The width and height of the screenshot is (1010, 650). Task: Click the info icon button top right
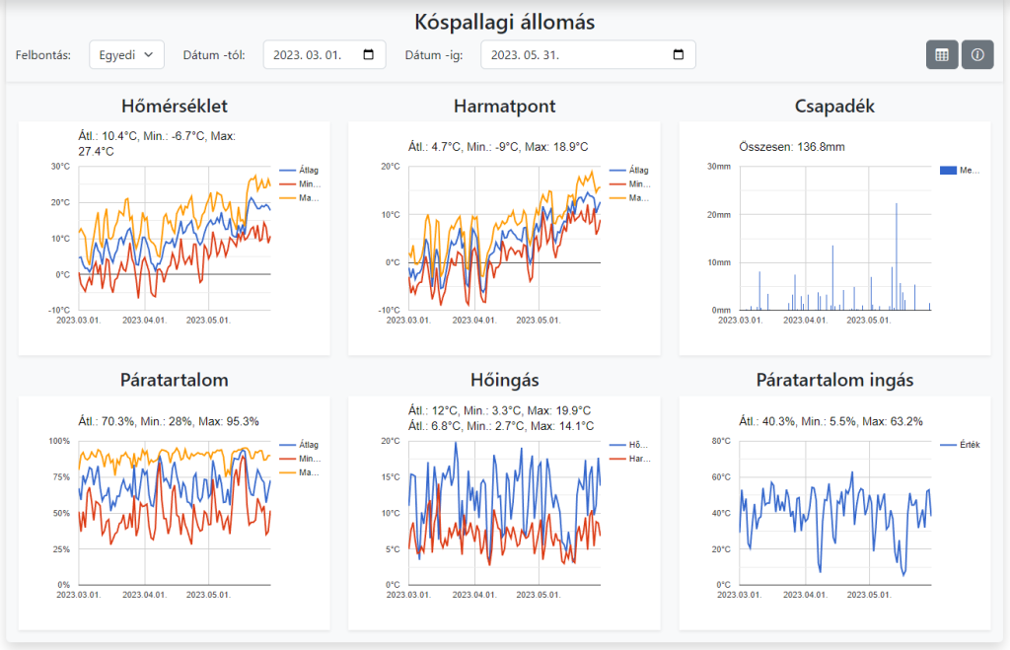pos(977,54)
